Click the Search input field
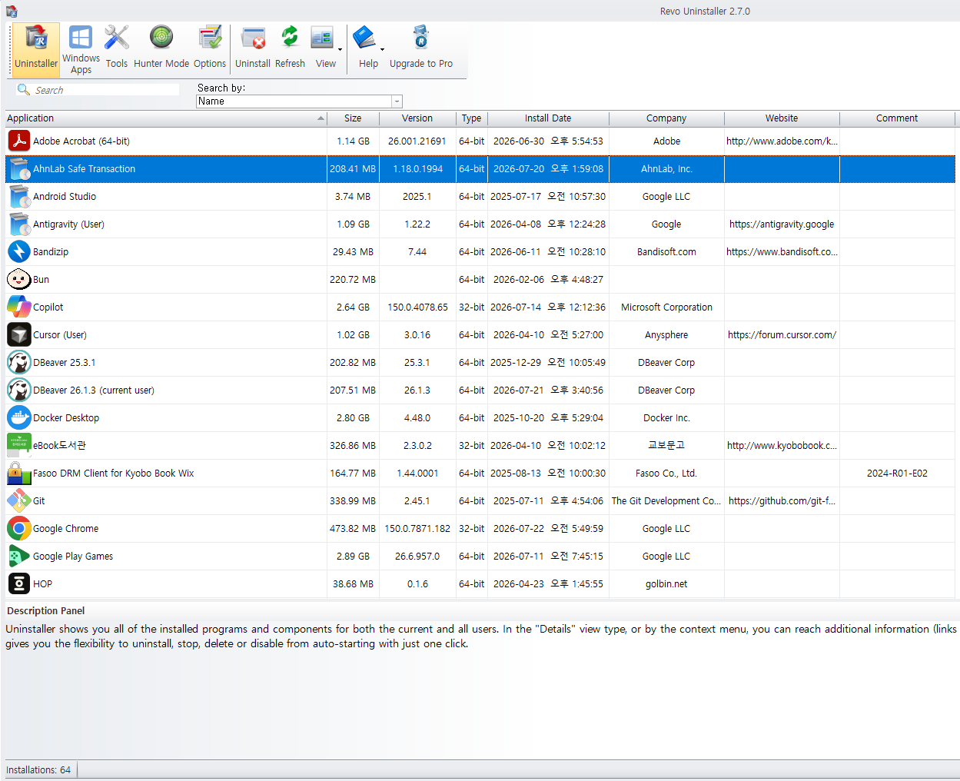Screen dimensions: 960x781 coord(106,90)
